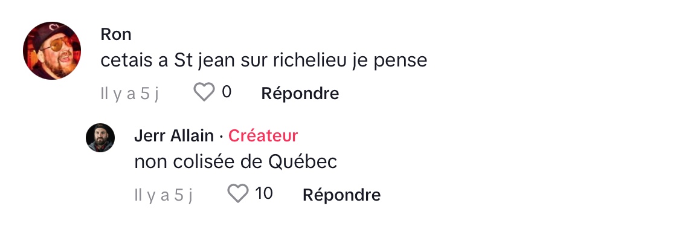Open Jerr Allain's small profile avatar
Viewport: 673px width, 226px height.
[x=100, y=138]
